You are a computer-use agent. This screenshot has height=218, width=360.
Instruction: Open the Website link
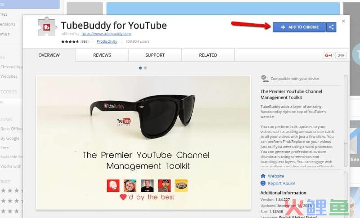(276, 176)
